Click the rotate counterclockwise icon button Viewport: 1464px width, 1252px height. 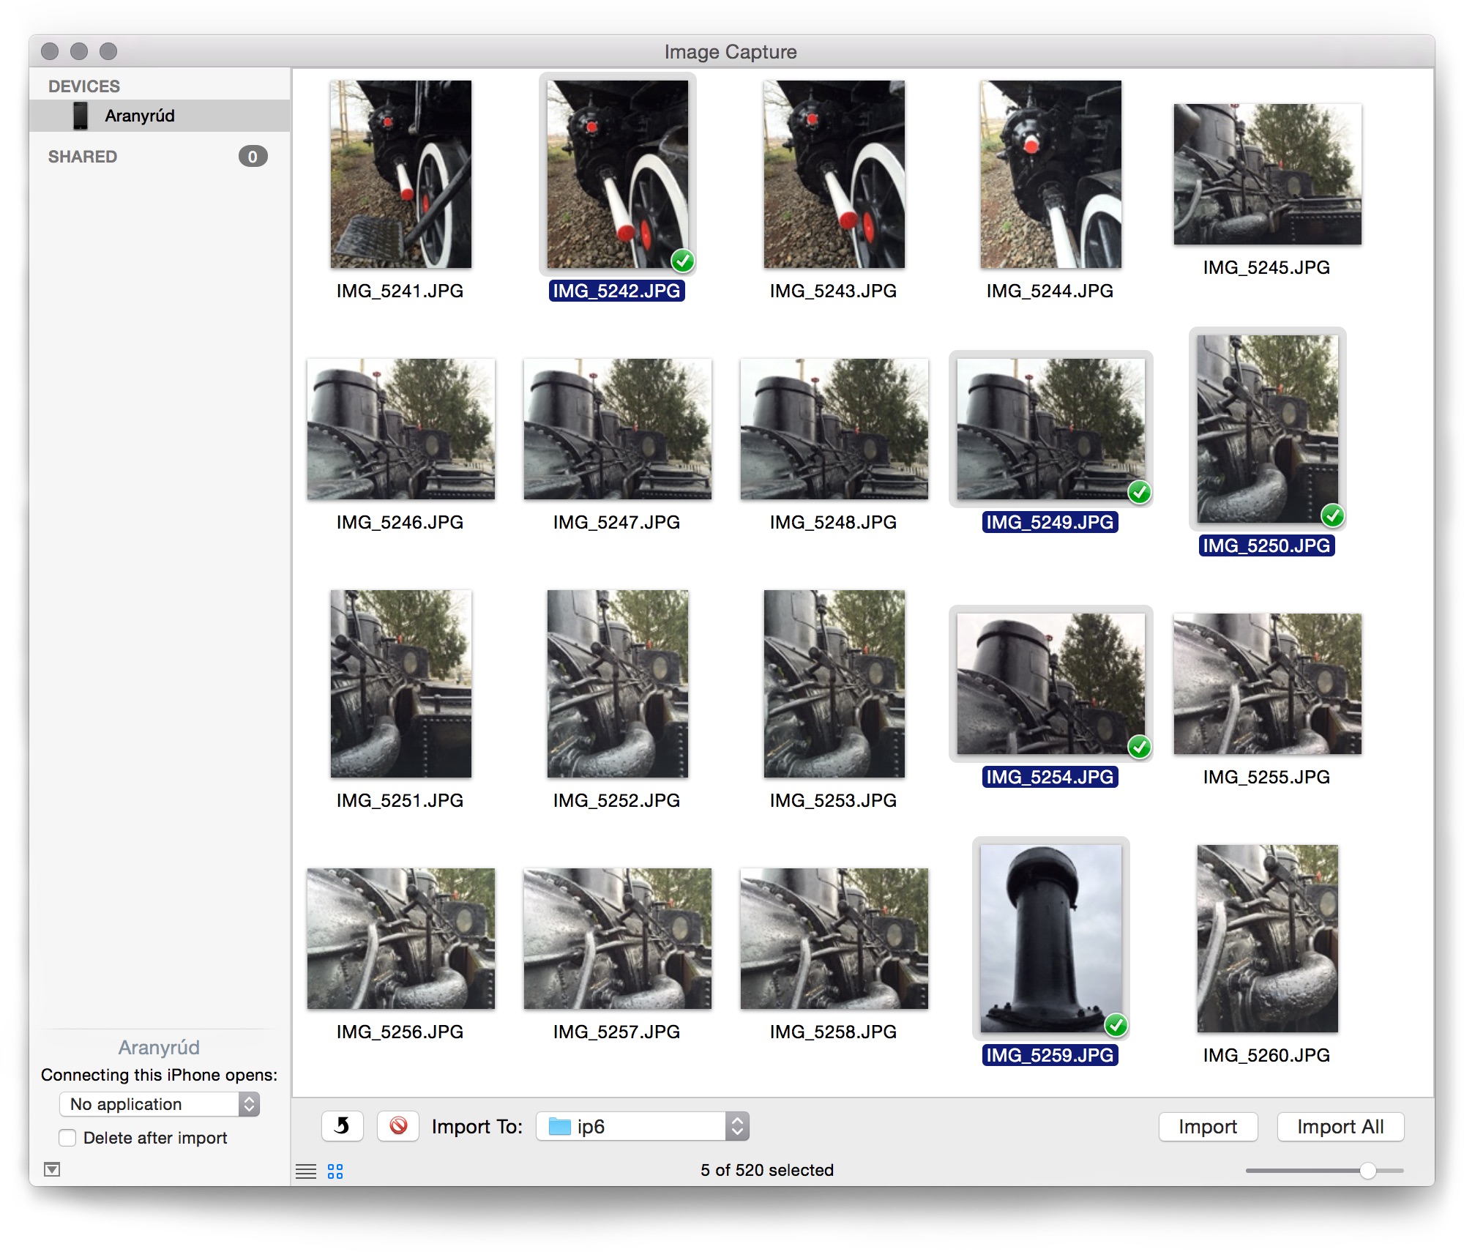342,1126
